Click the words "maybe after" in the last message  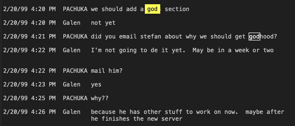coord(264,112)
